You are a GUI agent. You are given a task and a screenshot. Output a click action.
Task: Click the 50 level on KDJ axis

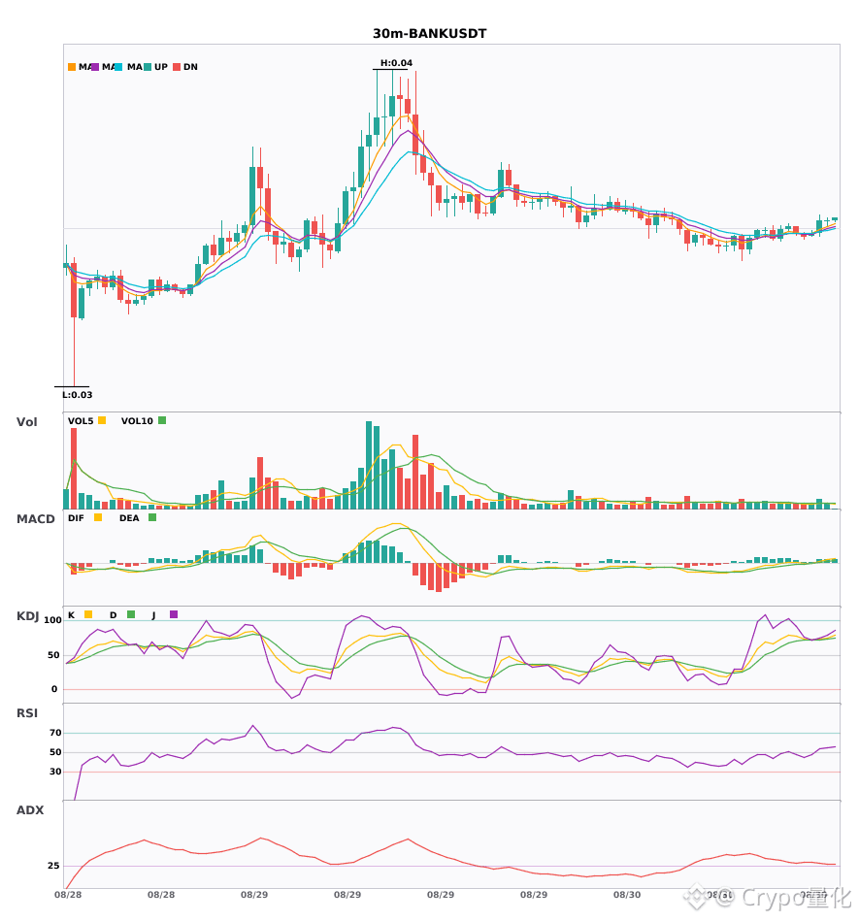53,655
